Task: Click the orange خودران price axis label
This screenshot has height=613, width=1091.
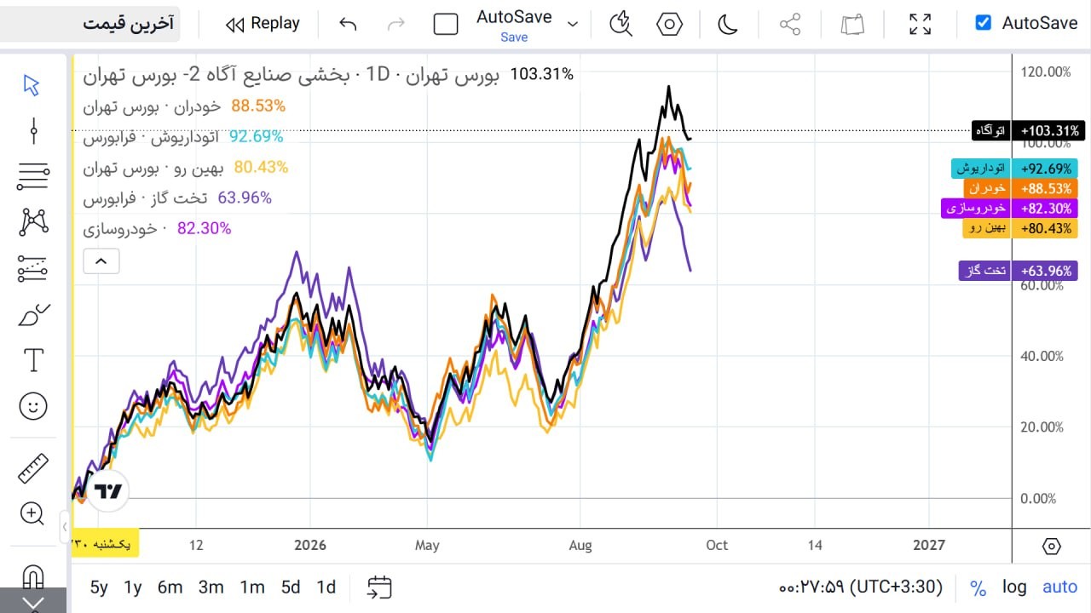Action: [1022, 188]
